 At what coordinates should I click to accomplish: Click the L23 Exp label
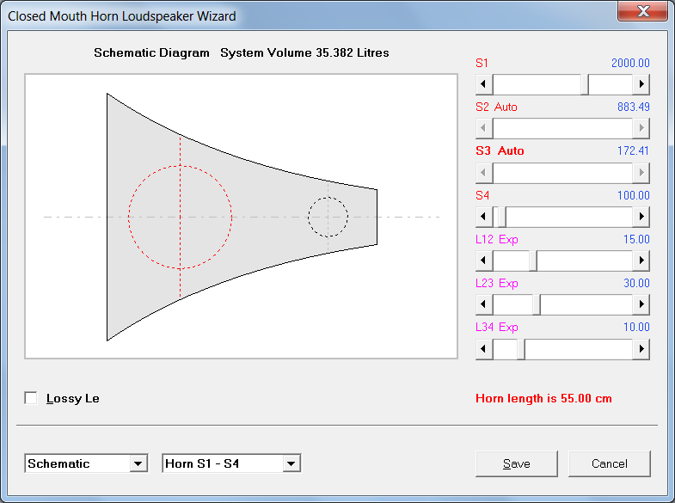click(497, 283)
